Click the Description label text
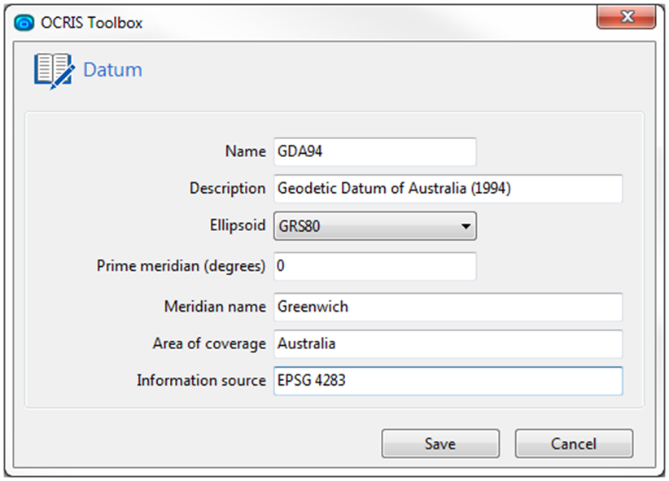The image size is (669, 481). coord(227,188)
